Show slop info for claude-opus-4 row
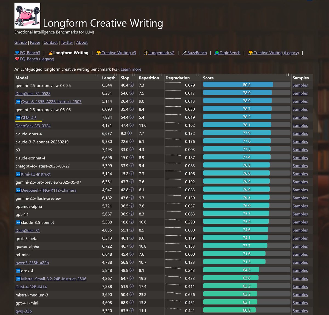329x315 pixels. coord(129,133)
